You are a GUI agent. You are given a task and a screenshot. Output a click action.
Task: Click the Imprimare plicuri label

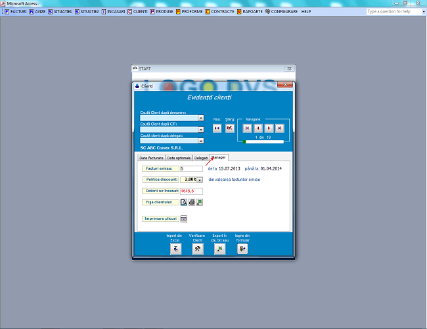pyautogui.click(x=160, y=219)
